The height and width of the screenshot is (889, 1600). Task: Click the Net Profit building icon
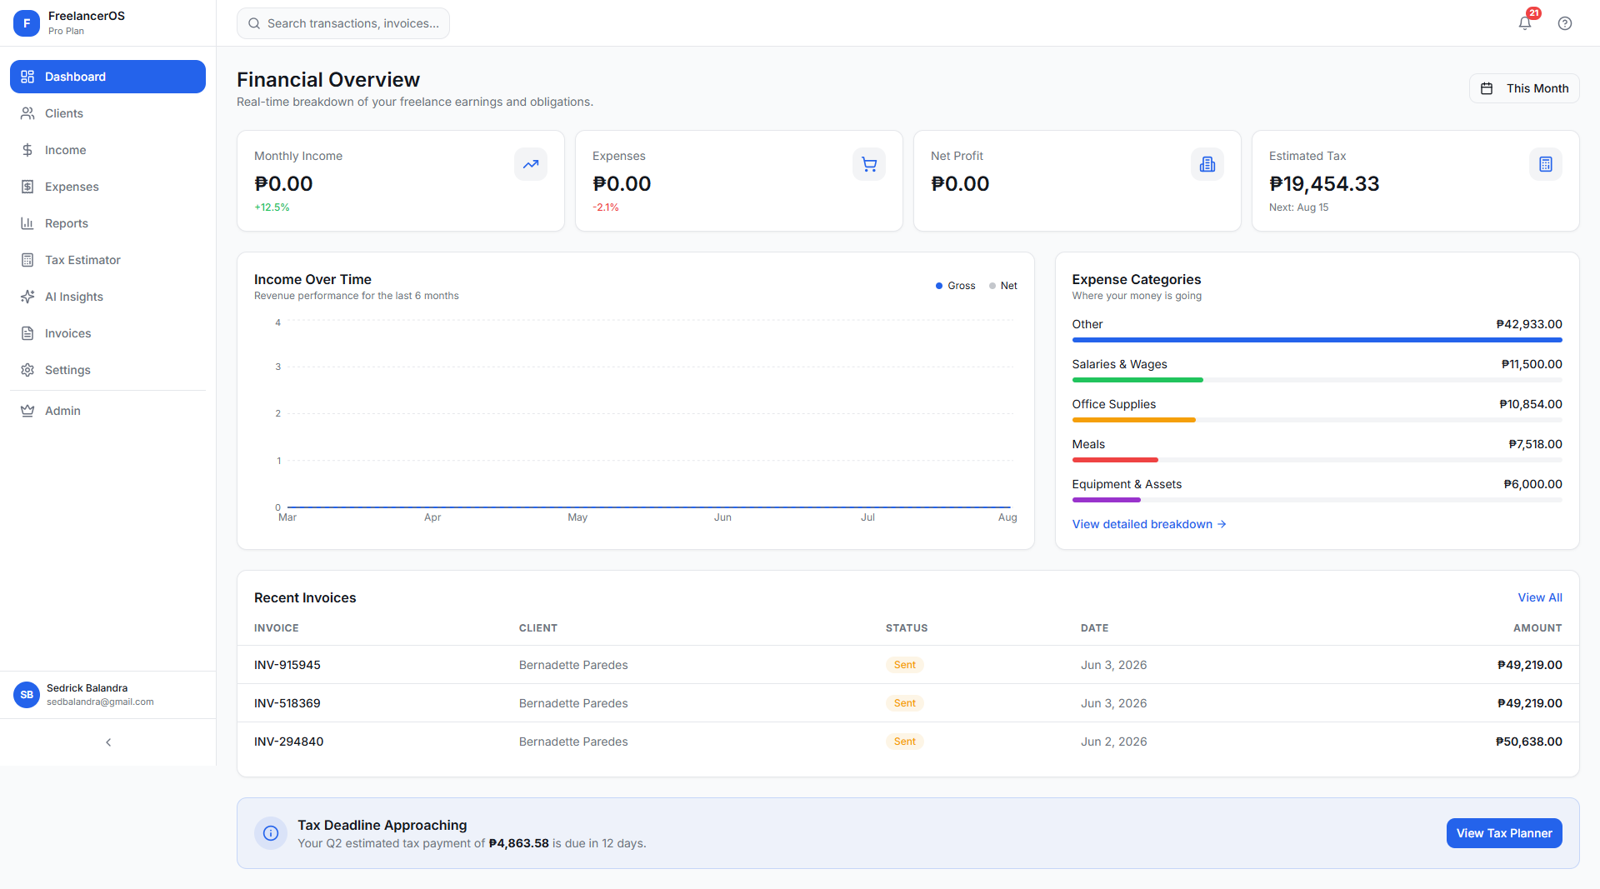[x=1207, y=164]
